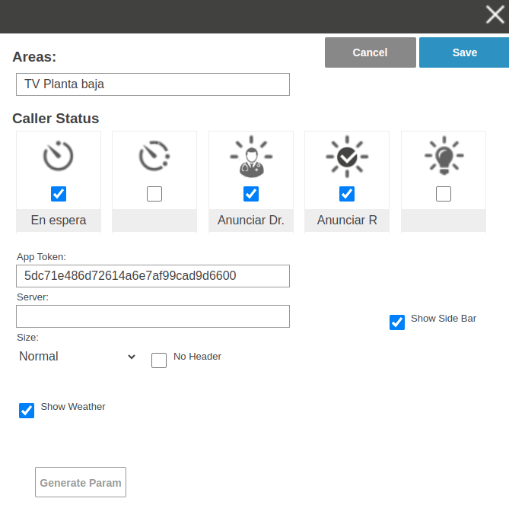Click the Generate Param button
The width and height of the screenshot is (509, 527).
click(81, 482)
